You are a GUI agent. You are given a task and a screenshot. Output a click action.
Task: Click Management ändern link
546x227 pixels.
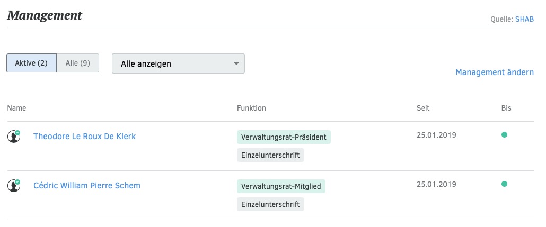click(x=494, y=72)
